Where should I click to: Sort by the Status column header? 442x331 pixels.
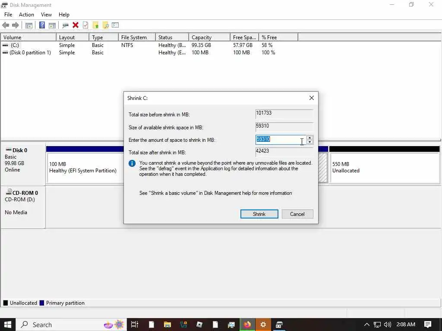pyautogui.click(x=172, y=37)
